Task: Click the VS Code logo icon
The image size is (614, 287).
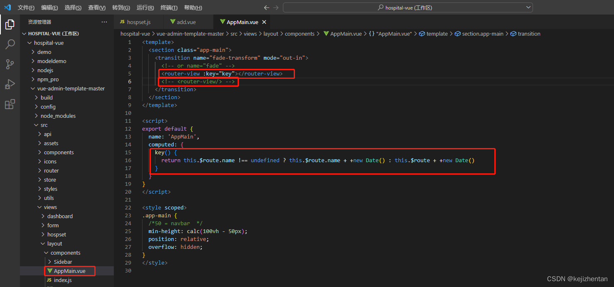Action: click(7, 7)
